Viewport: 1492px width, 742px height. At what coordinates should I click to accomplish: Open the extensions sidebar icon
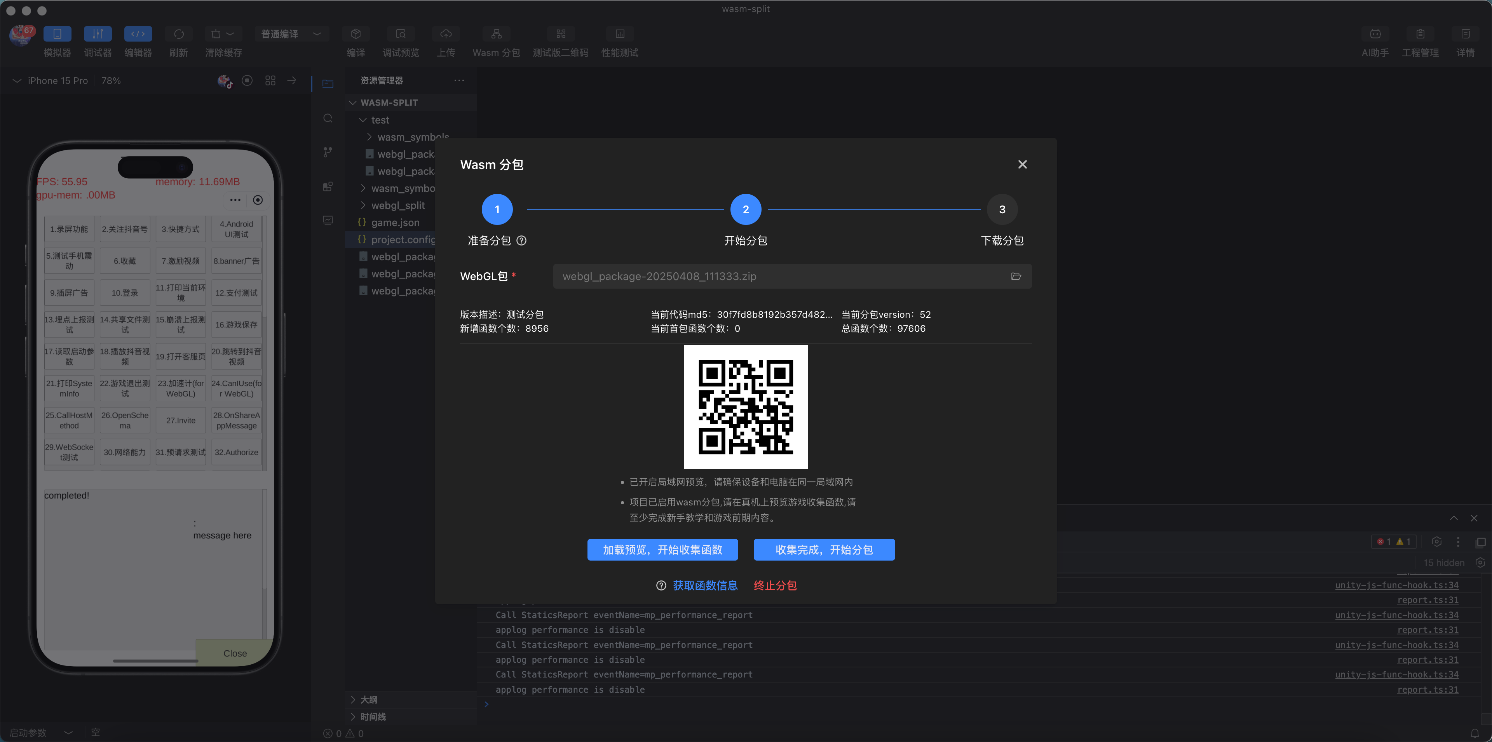point(328,186)
